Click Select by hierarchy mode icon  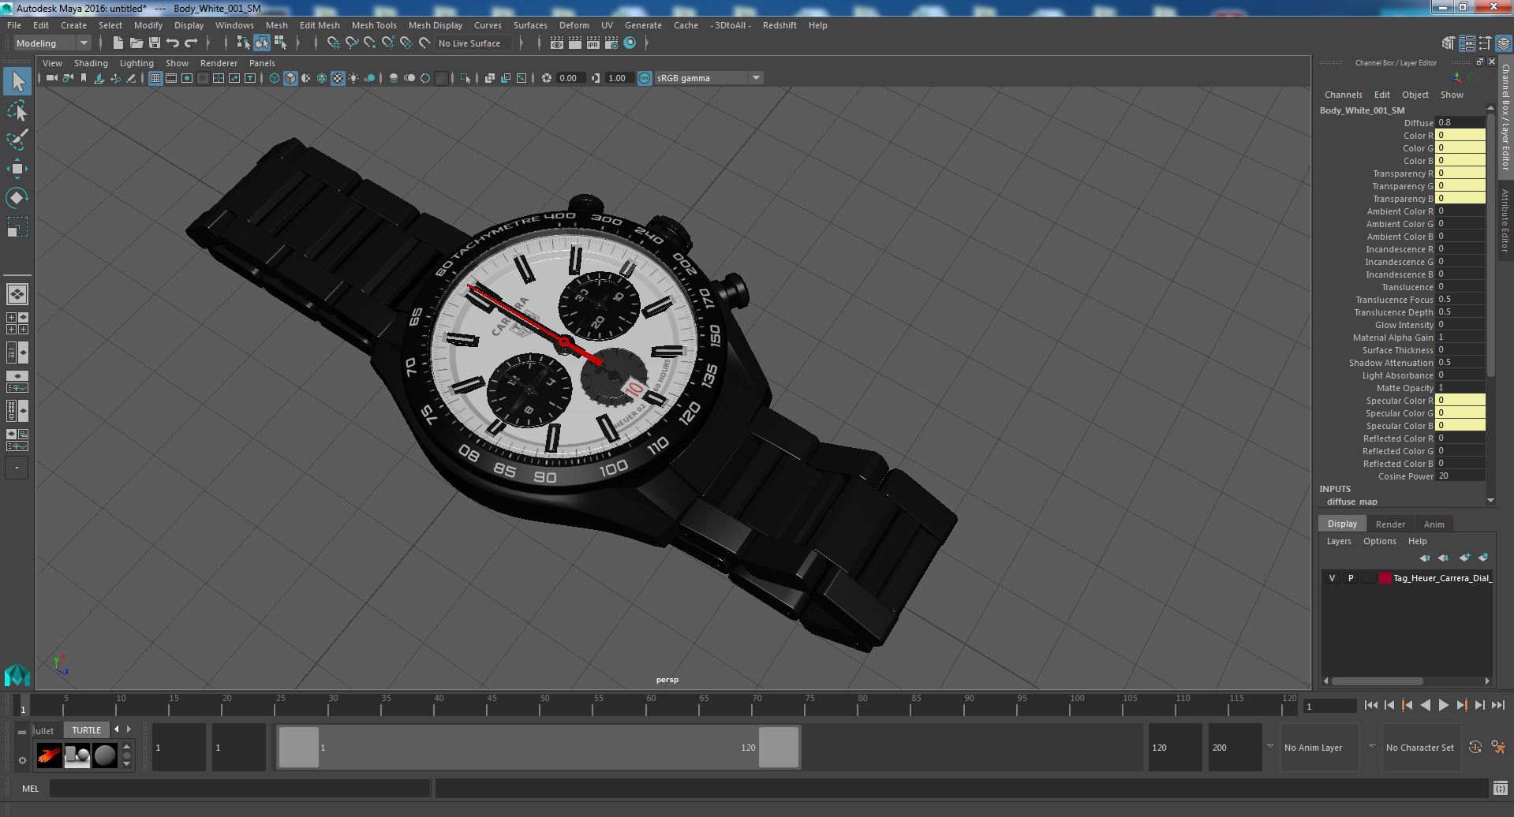[x=243, y=43]
